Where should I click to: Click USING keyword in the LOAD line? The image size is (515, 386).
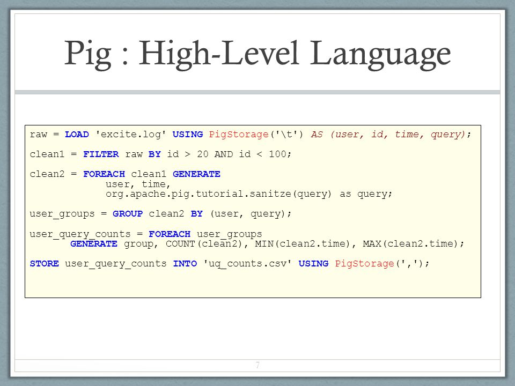(188, 135)
